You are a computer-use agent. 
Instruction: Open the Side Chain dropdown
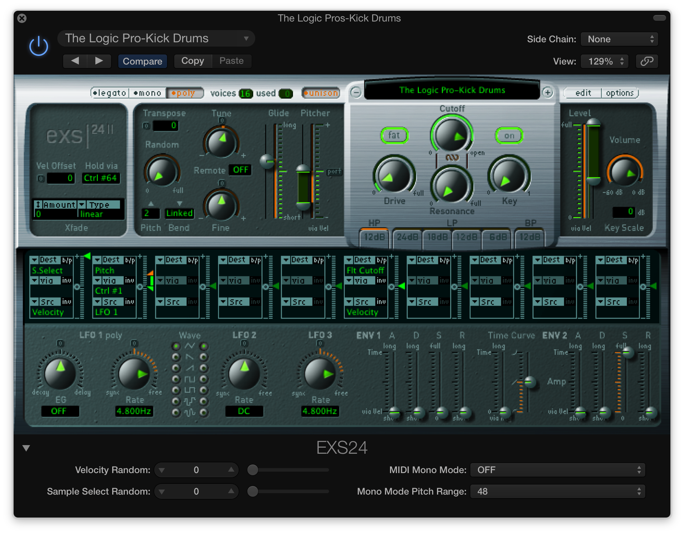[x=619, y=39]
